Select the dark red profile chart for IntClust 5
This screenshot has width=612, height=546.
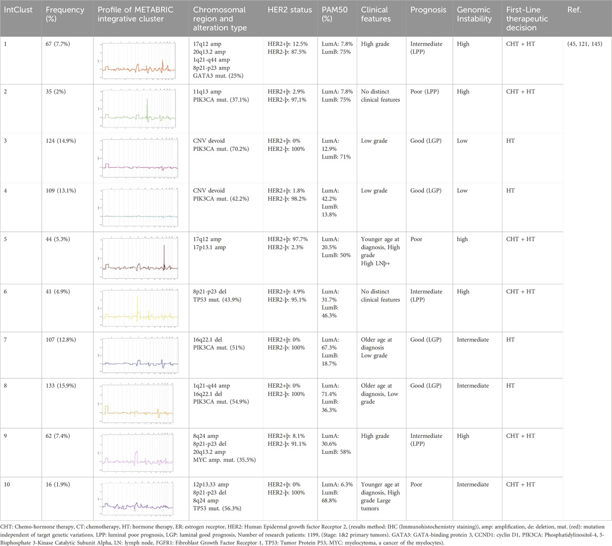point(138,259)
